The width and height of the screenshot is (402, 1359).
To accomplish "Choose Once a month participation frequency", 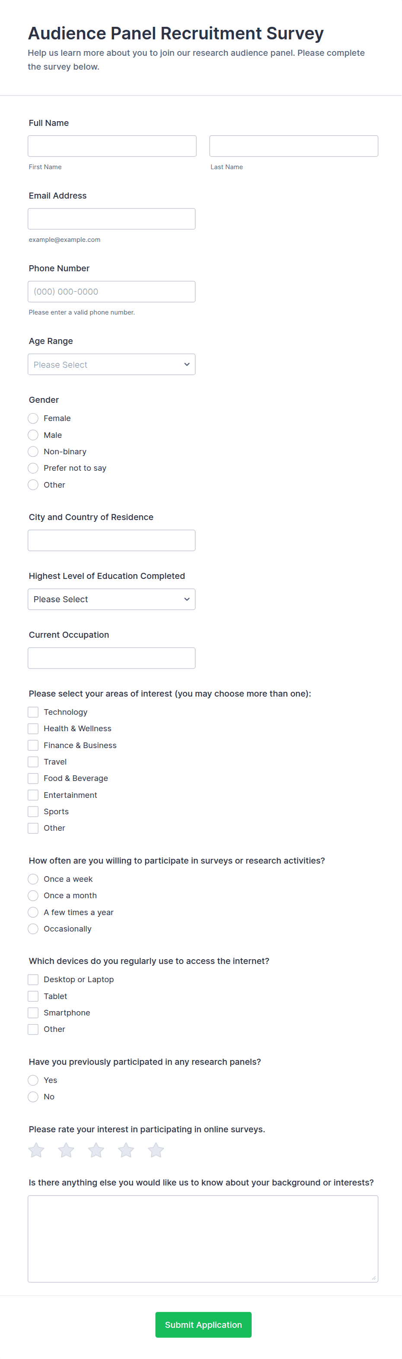I will click(x=33, y=895).
